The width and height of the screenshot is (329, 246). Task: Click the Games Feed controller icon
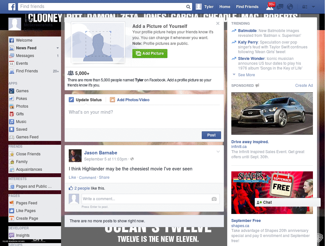point(12,137)
